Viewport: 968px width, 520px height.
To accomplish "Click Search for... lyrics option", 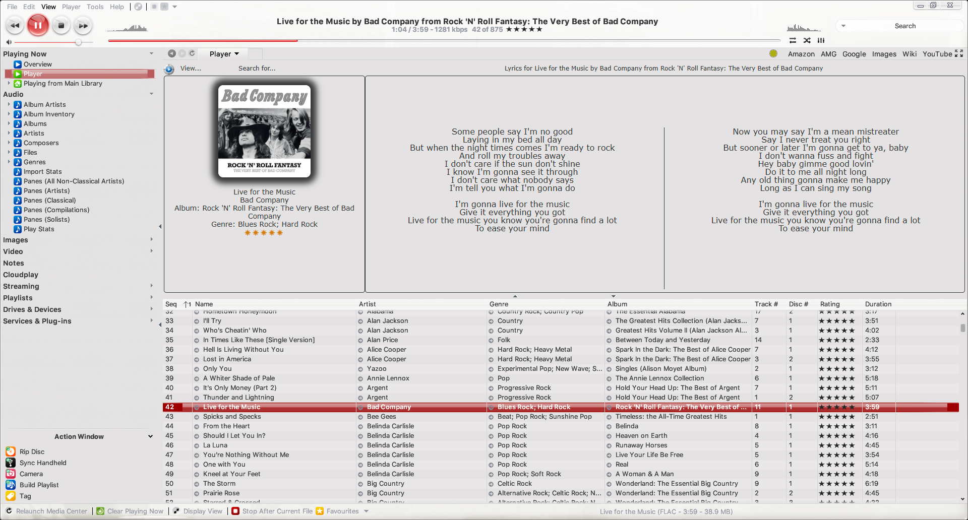I will pos(257,68).
